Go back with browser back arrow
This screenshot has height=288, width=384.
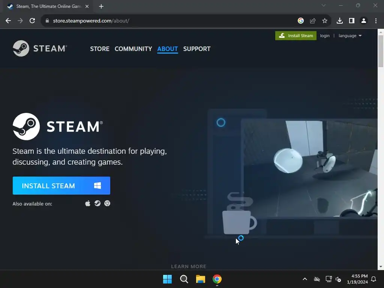(8, 21)
